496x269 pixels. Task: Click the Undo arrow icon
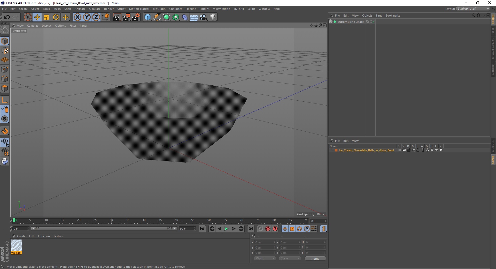7,17
